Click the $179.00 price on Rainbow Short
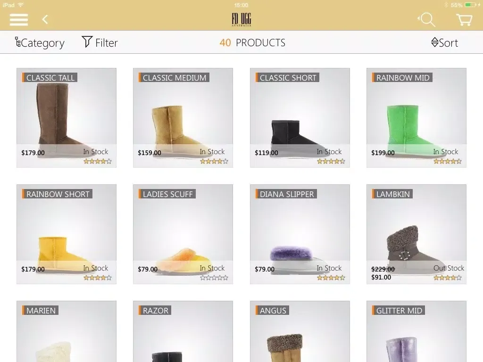Viewport: 483px width, 362px height. [x=33, y=269]
